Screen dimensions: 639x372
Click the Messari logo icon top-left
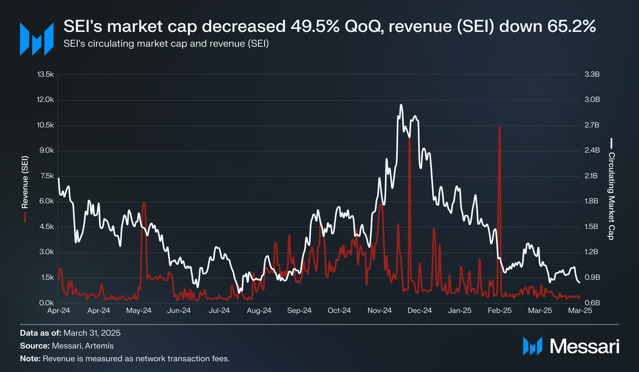tap(37, 39)
